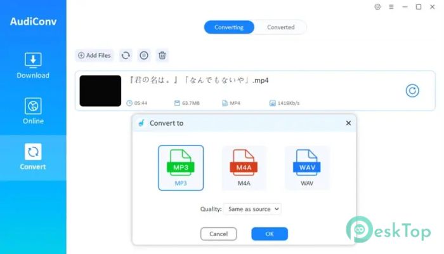Click the 63.7MB file size value
Screen dimensions: 444x254
click(x=191, y=103)
